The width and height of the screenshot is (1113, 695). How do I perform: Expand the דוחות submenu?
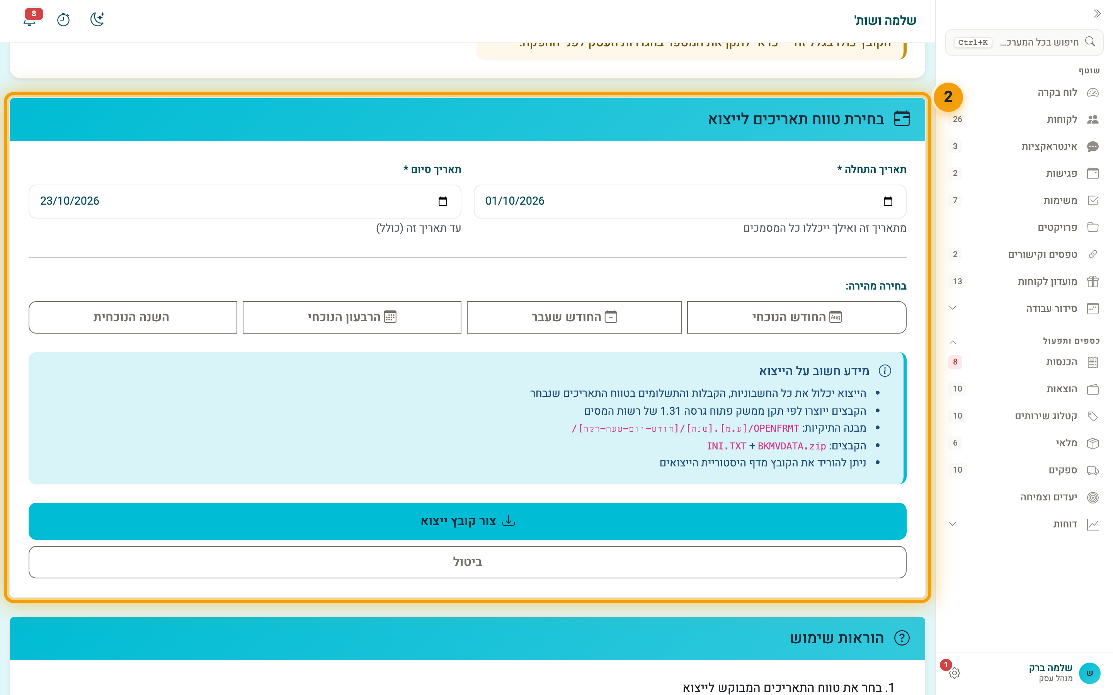point(953,524)
